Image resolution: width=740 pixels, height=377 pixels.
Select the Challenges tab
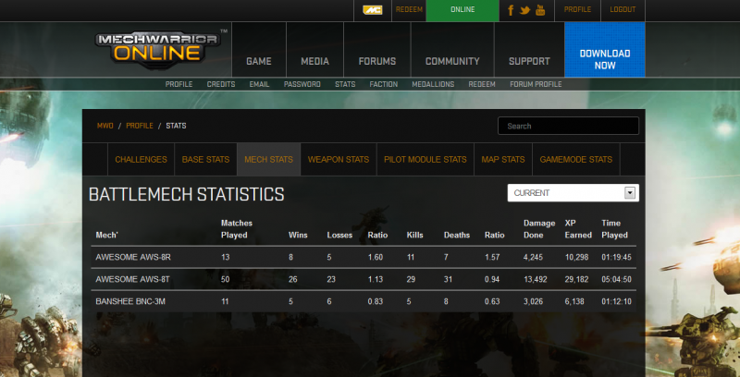[x=141, y=160]
